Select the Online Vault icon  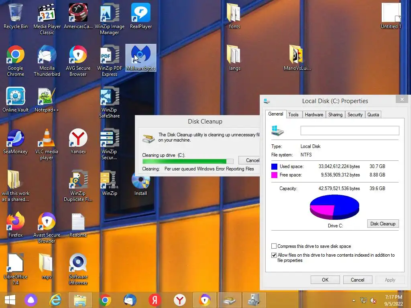[x=16, y=99]
